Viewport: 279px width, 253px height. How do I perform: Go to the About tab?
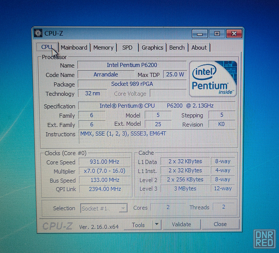pos(199,48)
